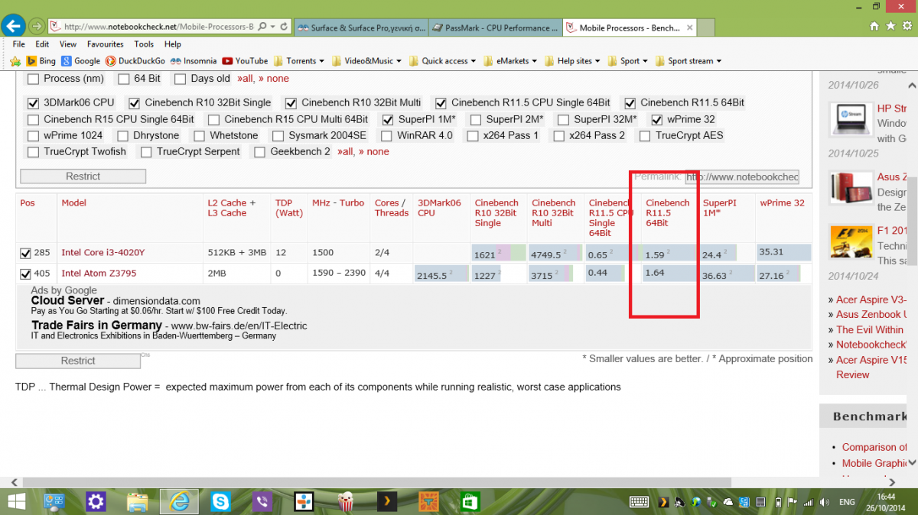Check the Geekbench 2 checkbox
Image resolution: width=918 pixels, height=515 pixels.
[260, 151]
